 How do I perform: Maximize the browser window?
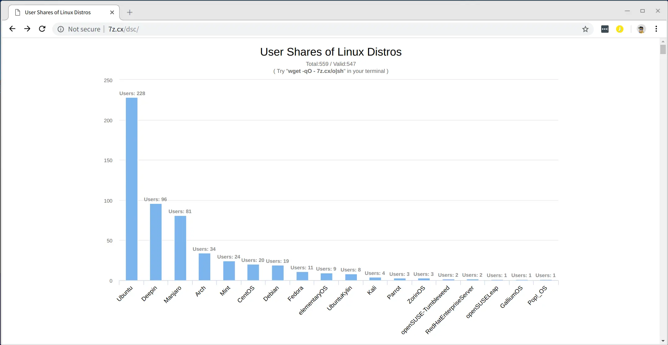(642, 11)
